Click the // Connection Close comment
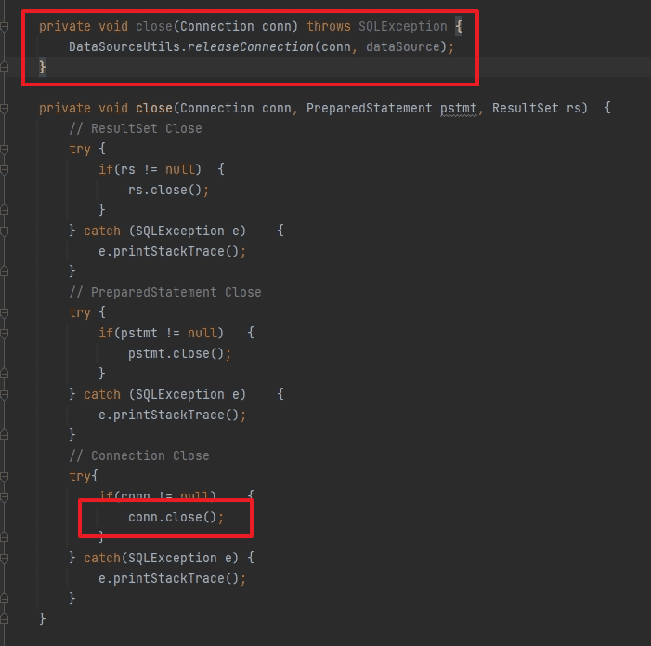This screenshot has width=651, height=646. click(x=139, y=456)
